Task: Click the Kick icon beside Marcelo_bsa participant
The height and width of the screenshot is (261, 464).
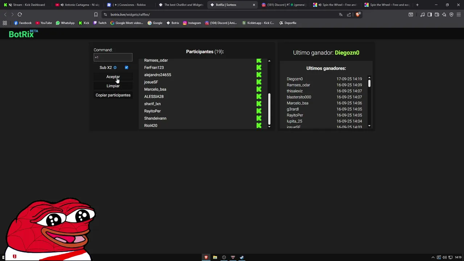Action: 259,89
